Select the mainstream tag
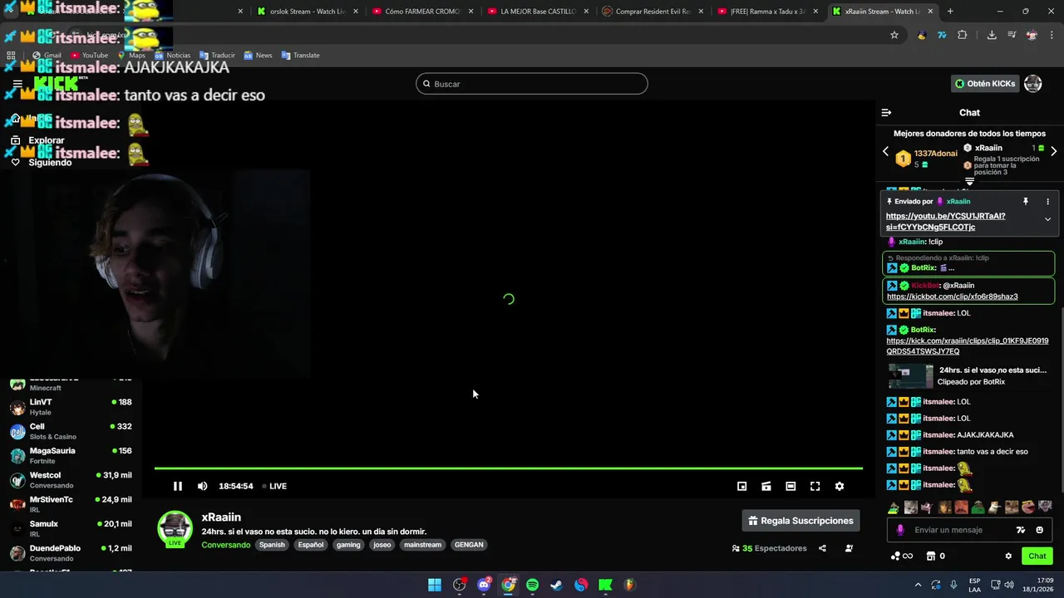The width and height of the screenshot is (1064, 598). (422, 545)
